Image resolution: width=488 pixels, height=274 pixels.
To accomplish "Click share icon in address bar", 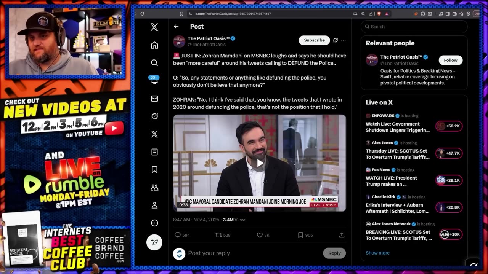I will pyautogui.click(x=370, y=14).
